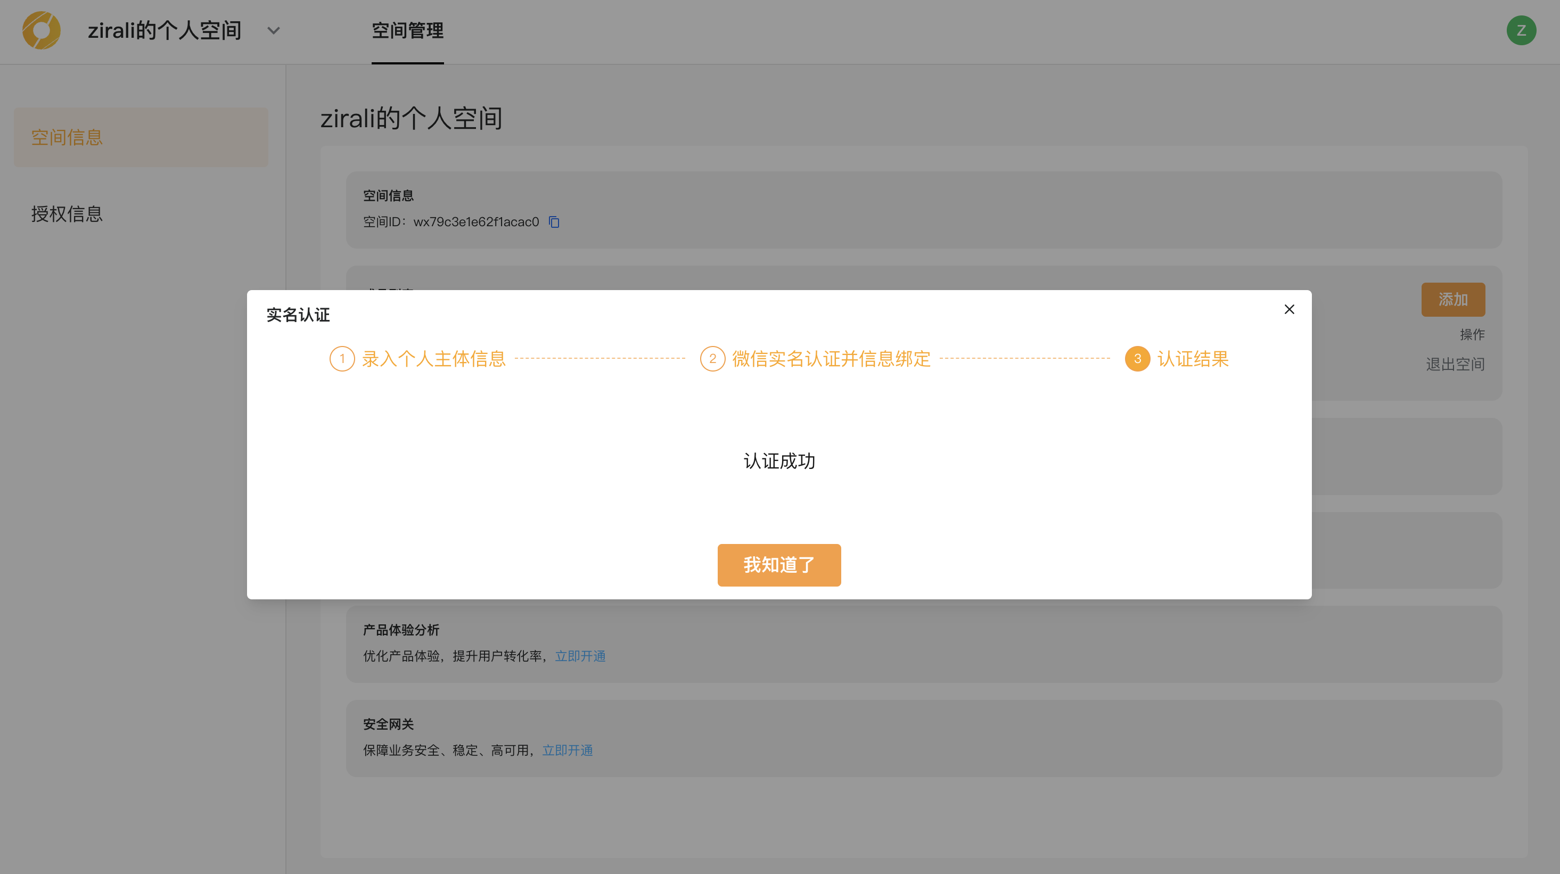The height and width of the screenshot is (874, 1560).
Task: Click step 3 circle 认证结果
Action: pyautogui.click(x=1137, y=359)
